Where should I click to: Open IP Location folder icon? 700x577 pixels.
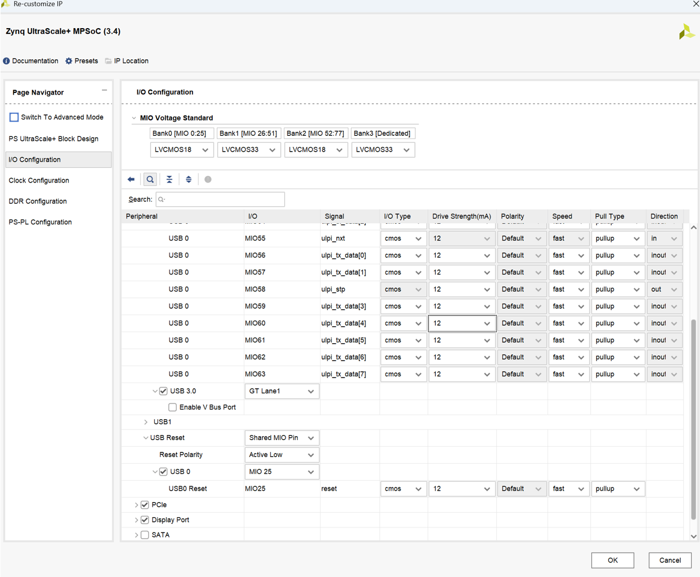pos(108,61)
